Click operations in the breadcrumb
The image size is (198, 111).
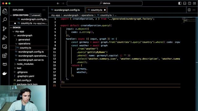87,15
